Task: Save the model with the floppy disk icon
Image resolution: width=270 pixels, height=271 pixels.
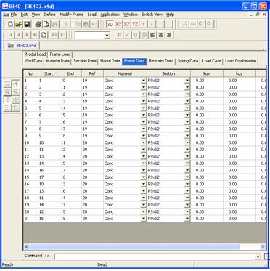Action: 27,24
